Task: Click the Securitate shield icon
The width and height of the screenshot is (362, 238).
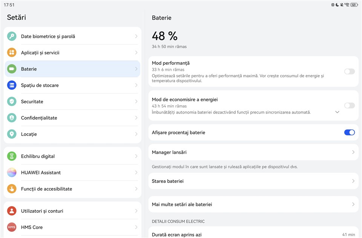Action: coord(12,101)
